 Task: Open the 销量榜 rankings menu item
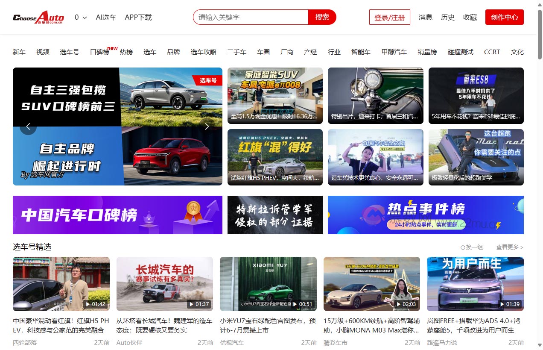pos(428,52)
